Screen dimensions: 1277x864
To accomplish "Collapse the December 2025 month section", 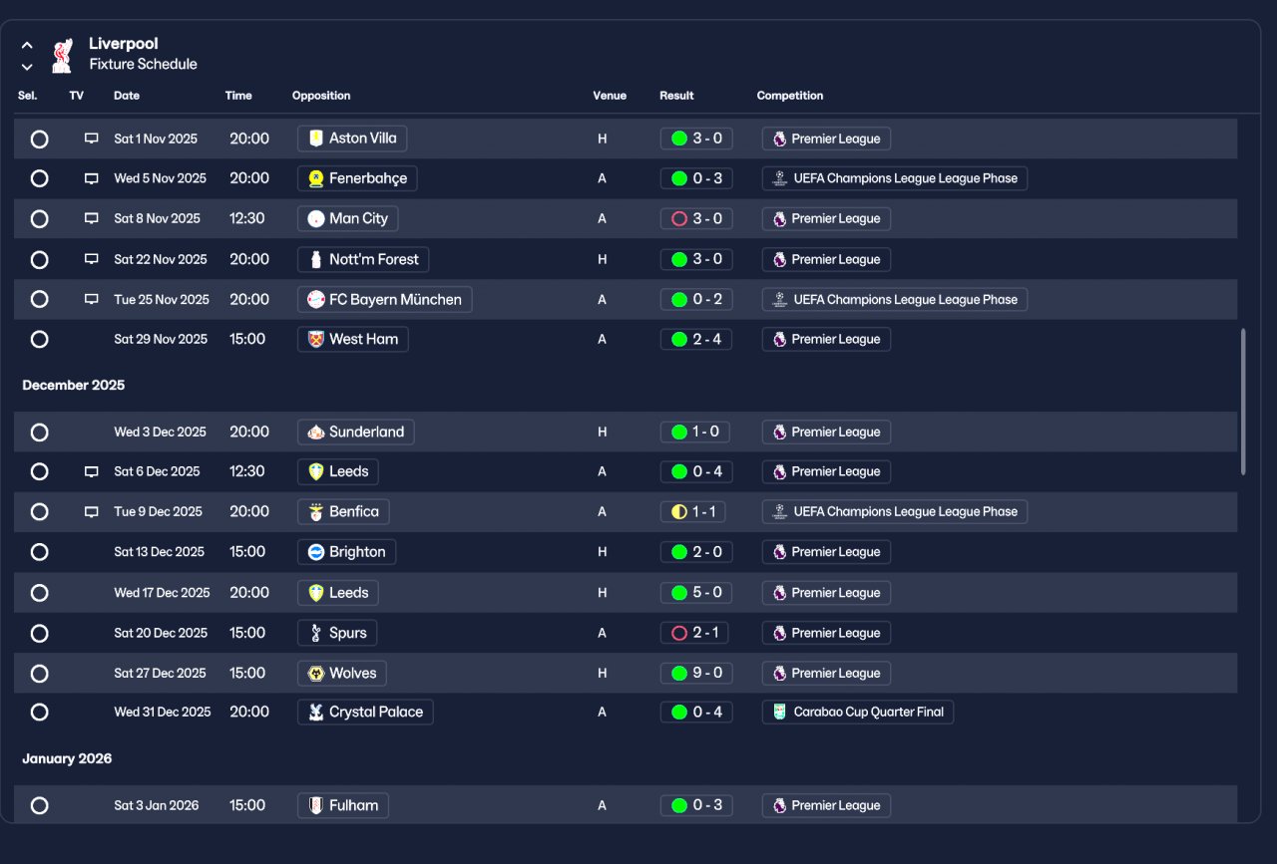I will click(73, 385).
